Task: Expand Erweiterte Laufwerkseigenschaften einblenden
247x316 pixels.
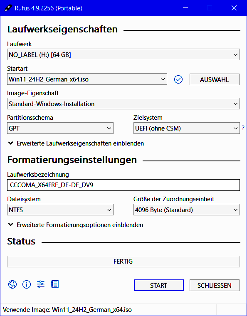Action: click(76, 143)
